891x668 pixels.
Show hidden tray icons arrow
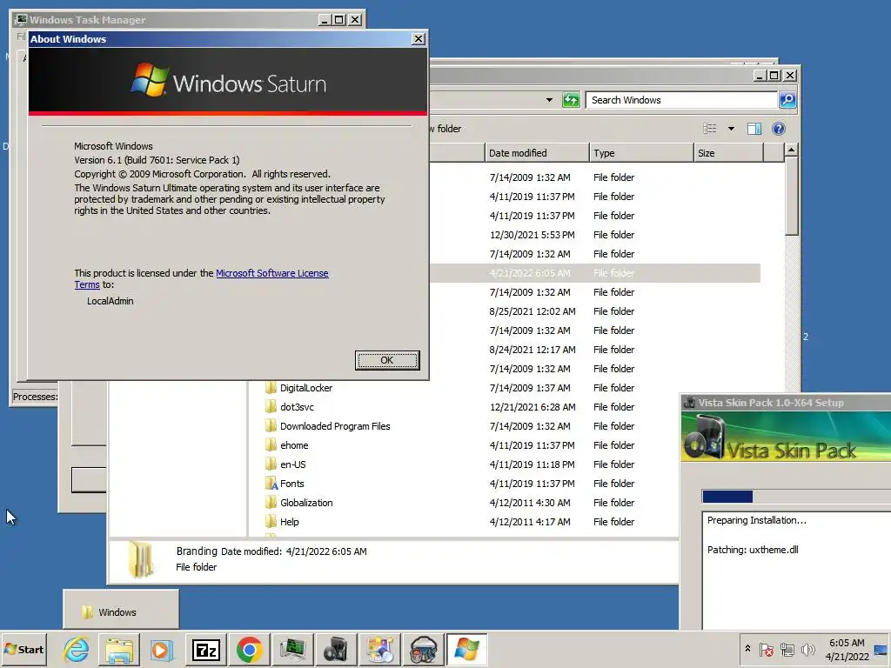pos(747,649)
